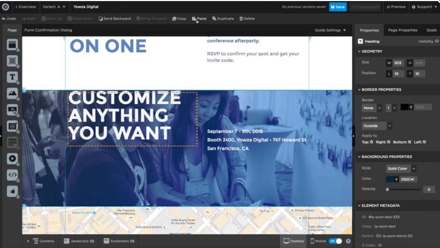440x248 pixels.
Task: Switch to the Goals tab
Action: pyautogui.click(x=431, y=30)
